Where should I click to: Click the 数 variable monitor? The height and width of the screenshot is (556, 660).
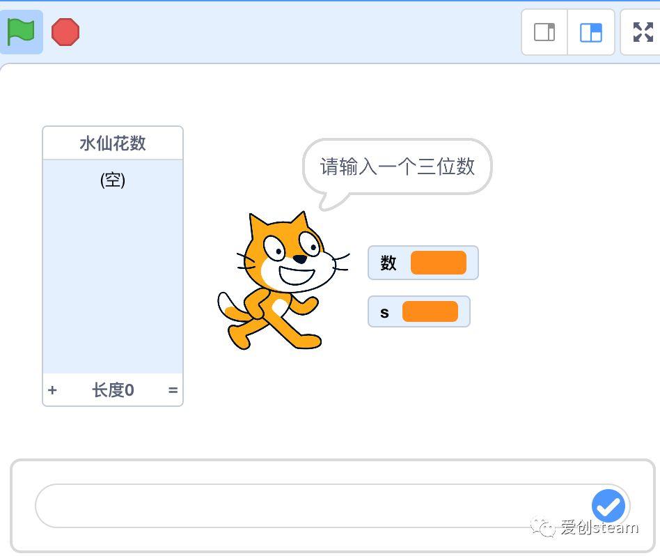tap(423, 263)
